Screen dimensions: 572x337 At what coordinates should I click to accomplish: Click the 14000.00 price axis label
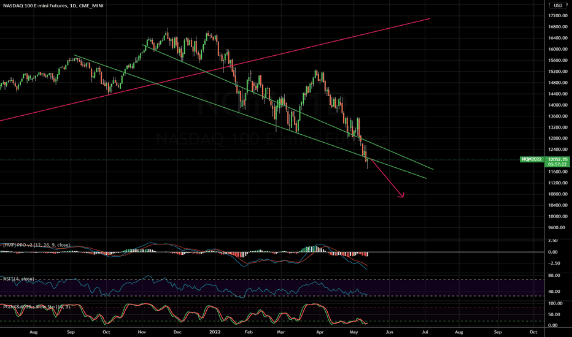[x=558, y=105]
